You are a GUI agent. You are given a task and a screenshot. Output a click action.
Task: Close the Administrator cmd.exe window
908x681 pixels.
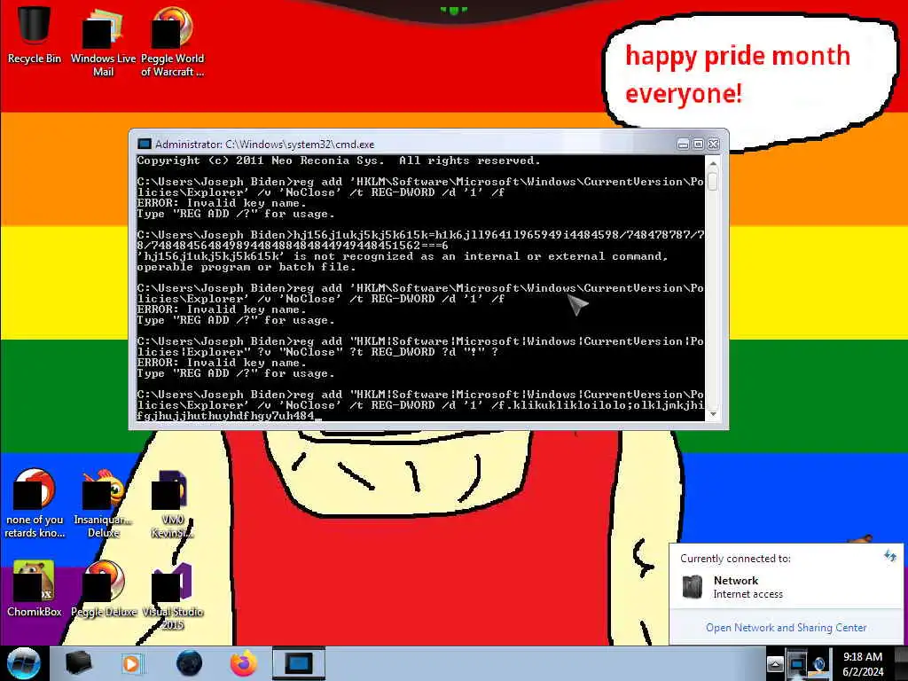pyautogui.click(x=714, y=145)
